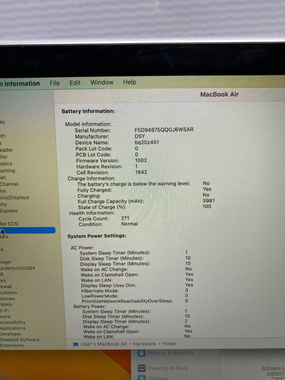Select Locations in the sidebar
The width and height of the screenshot is (285, 380).
9,293
